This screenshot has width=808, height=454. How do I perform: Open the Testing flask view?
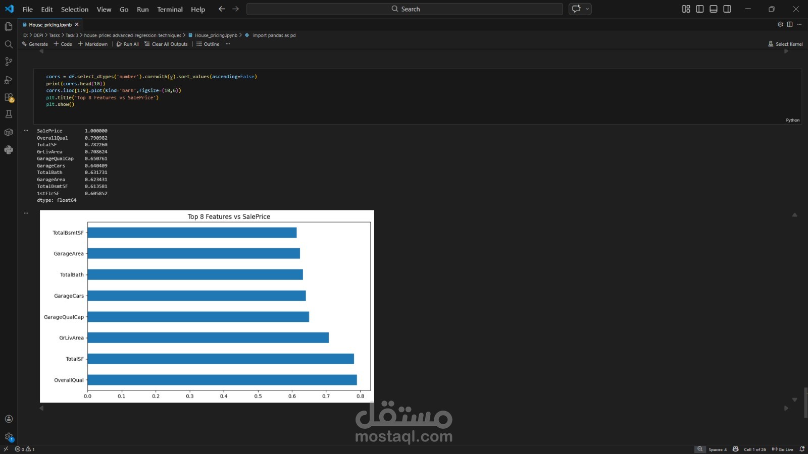pyautogui.click(x=9, y=115)
